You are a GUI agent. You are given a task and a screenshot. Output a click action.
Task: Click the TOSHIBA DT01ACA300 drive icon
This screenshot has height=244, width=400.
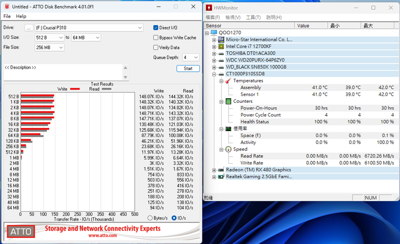(221, 53)
